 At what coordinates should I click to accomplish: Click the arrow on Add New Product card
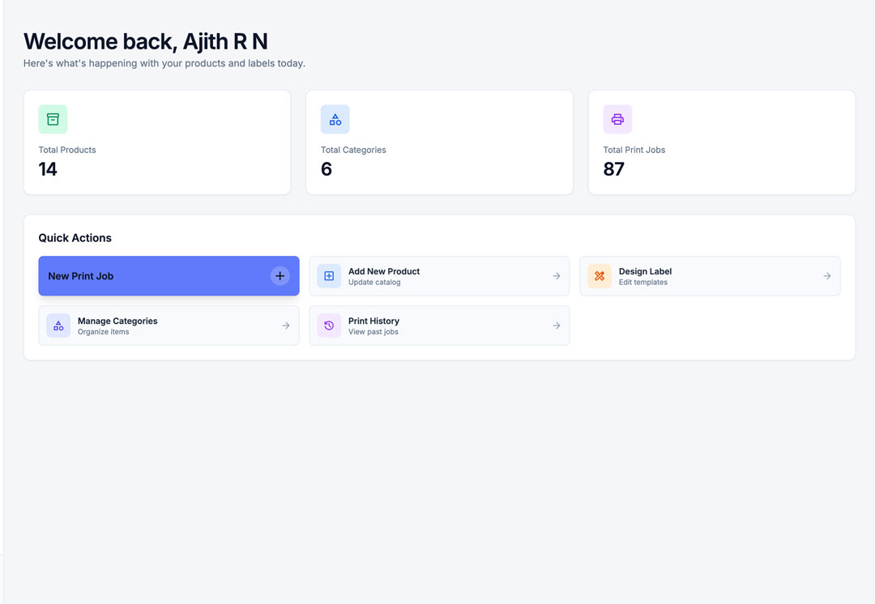[x=556, y=275]
